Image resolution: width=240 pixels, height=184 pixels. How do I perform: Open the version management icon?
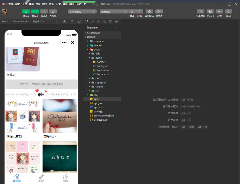click(x=201, y=11)
